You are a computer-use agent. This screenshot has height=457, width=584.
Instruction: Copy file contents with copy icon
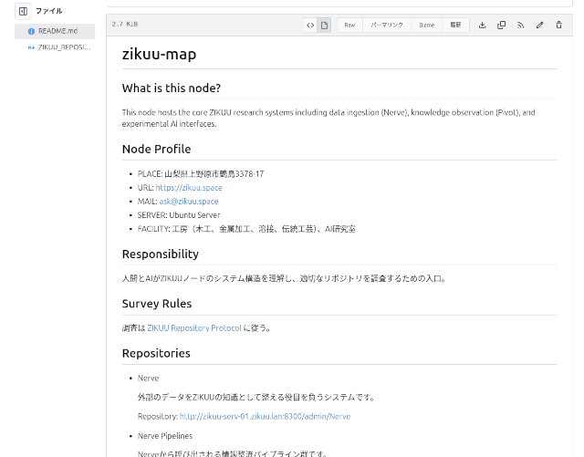coord(502,26)
